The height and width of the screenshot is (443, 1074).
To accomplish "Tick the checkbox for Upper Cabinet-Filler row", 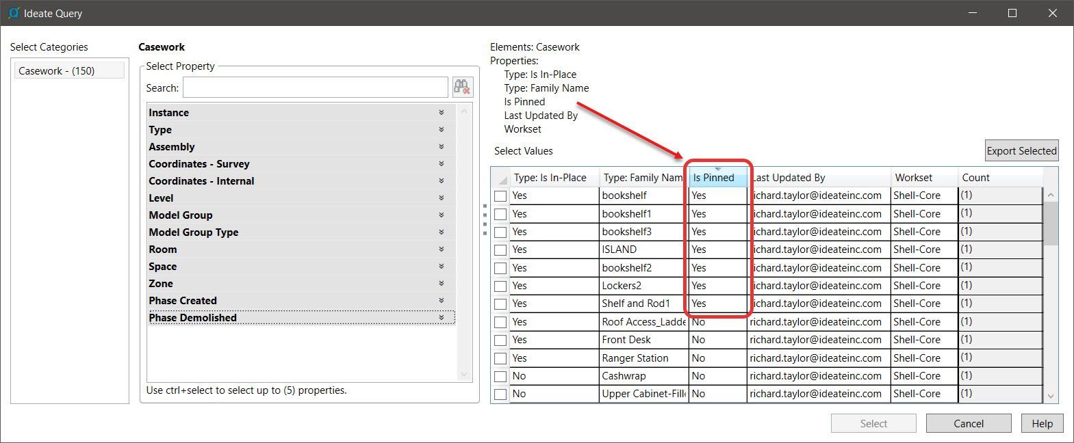I will 500,394.
